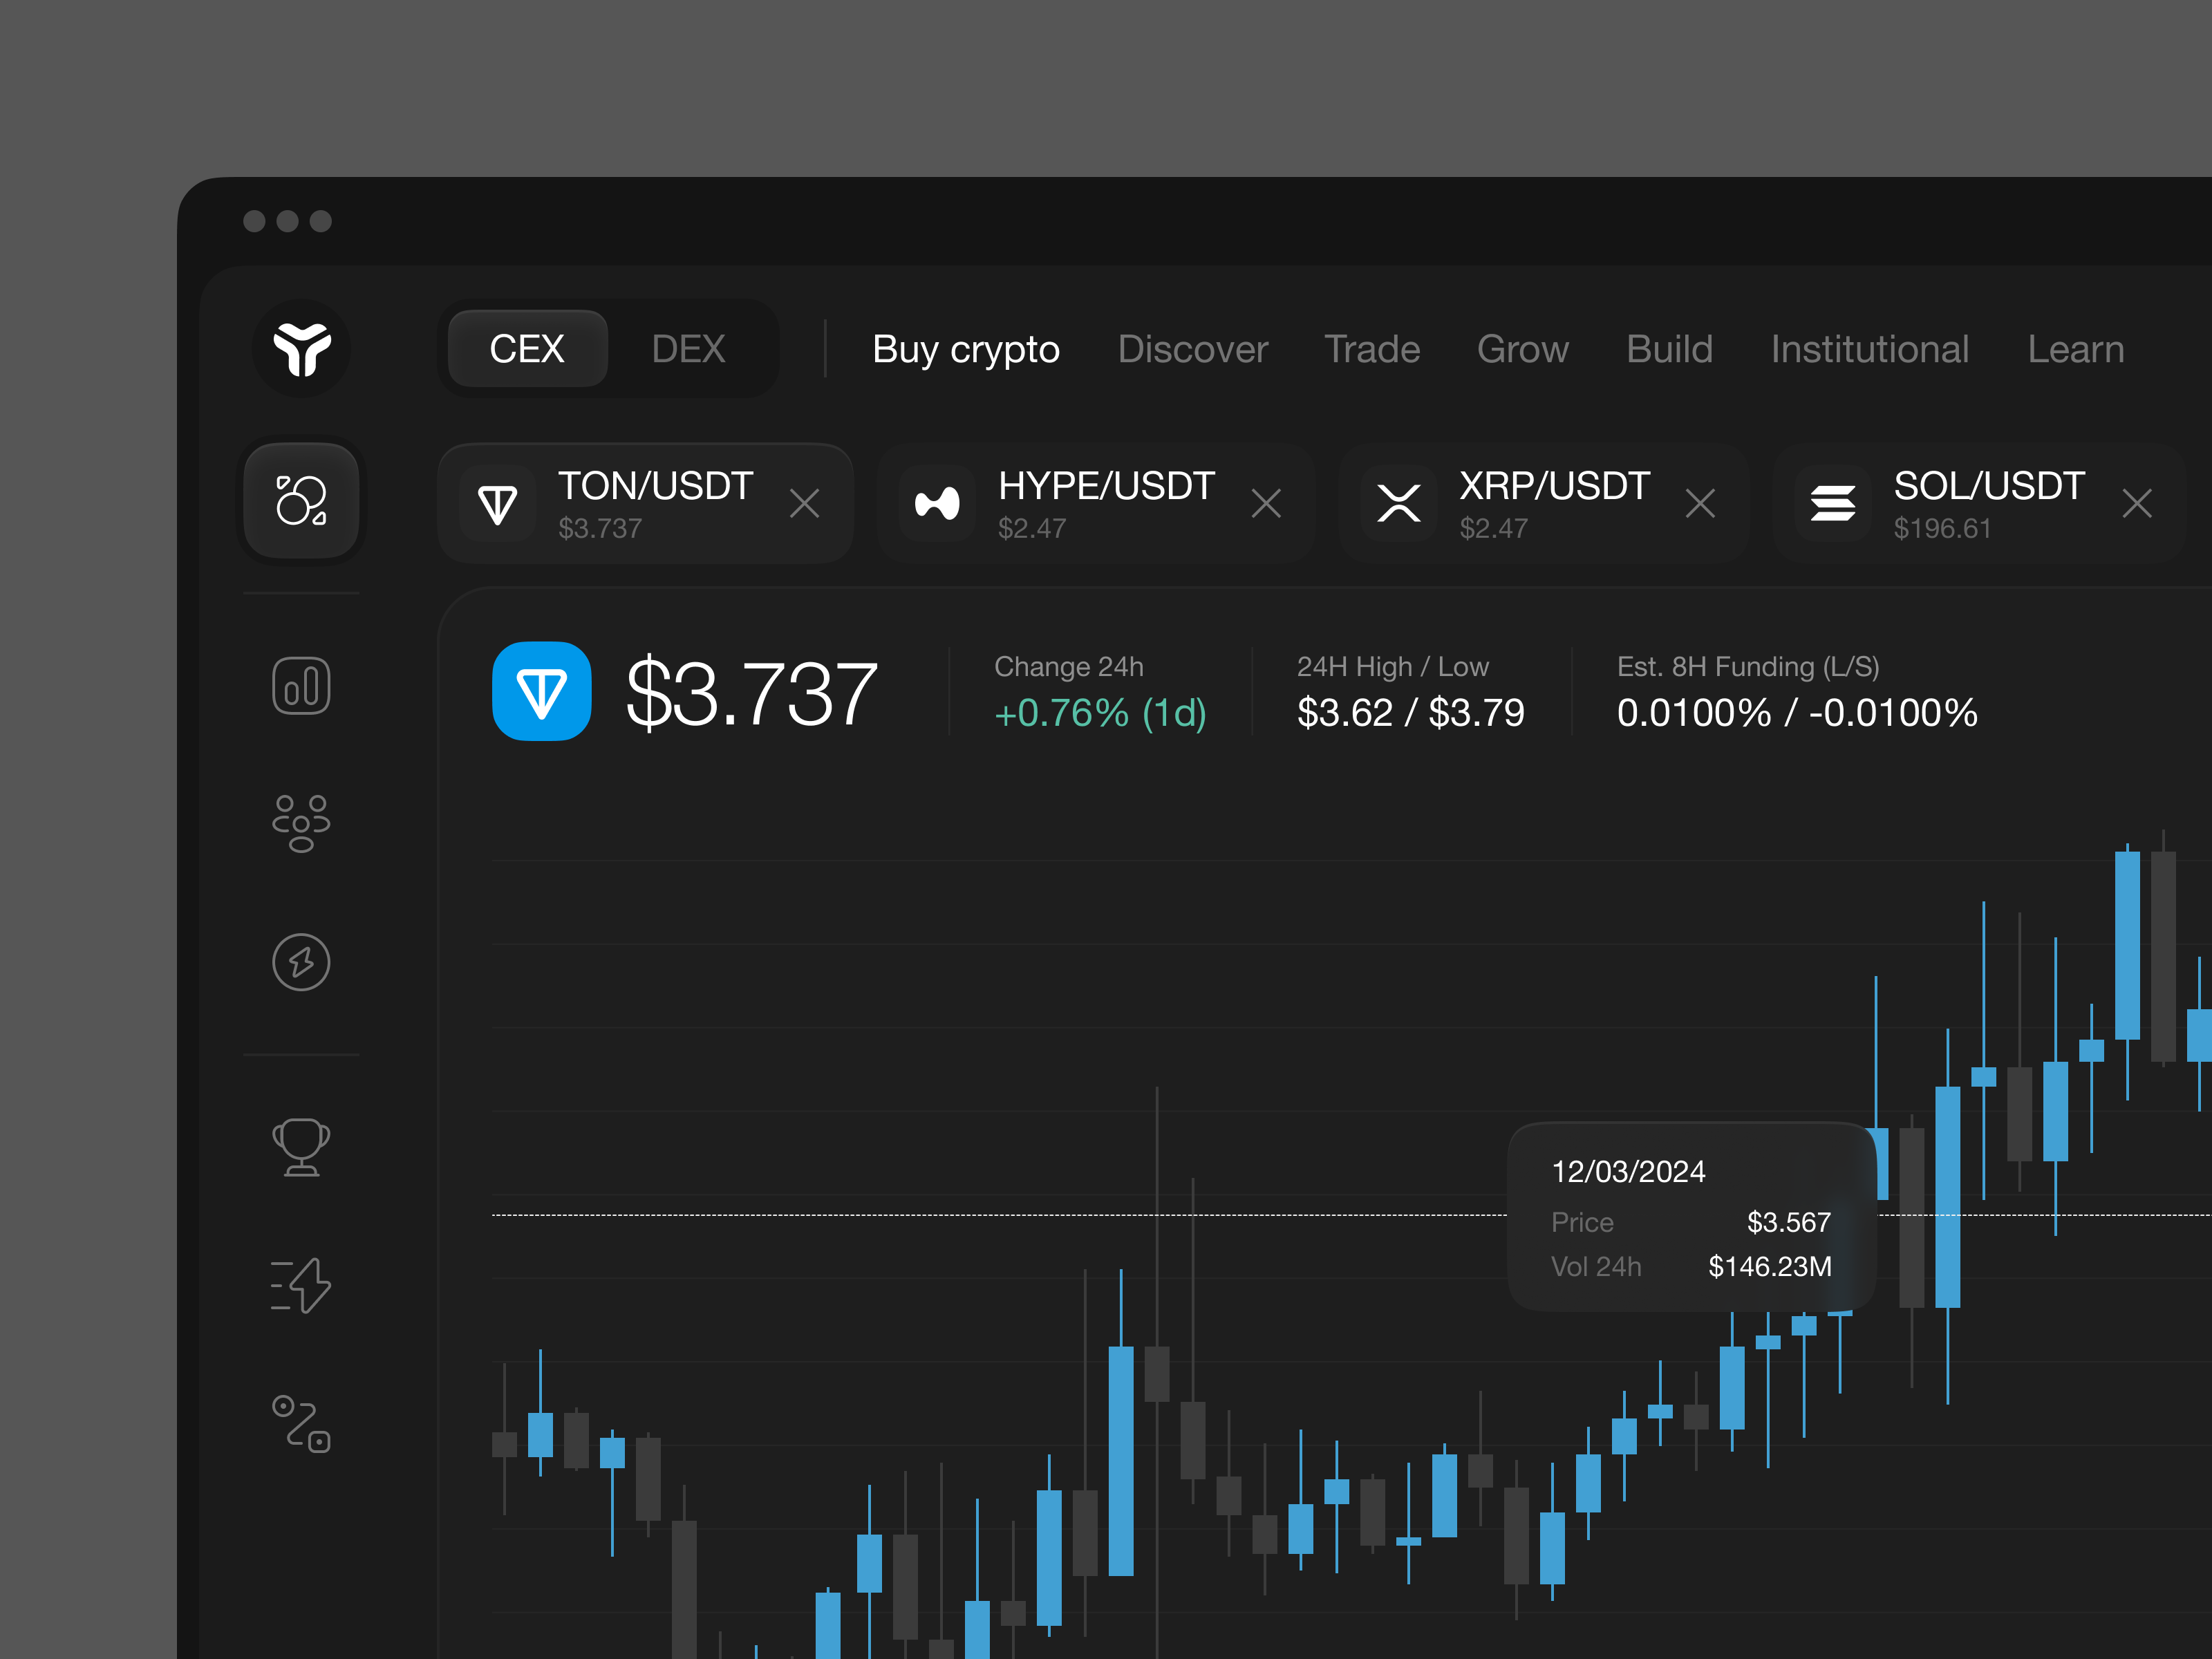Screen dimensions: 2212x1659
Task: Open the quick trade lightning list icon
Action: 301,1286
